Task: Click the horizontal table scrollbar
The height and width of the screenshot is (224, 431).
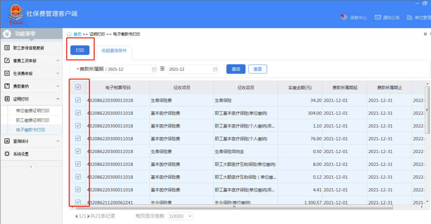Action: 234,207
